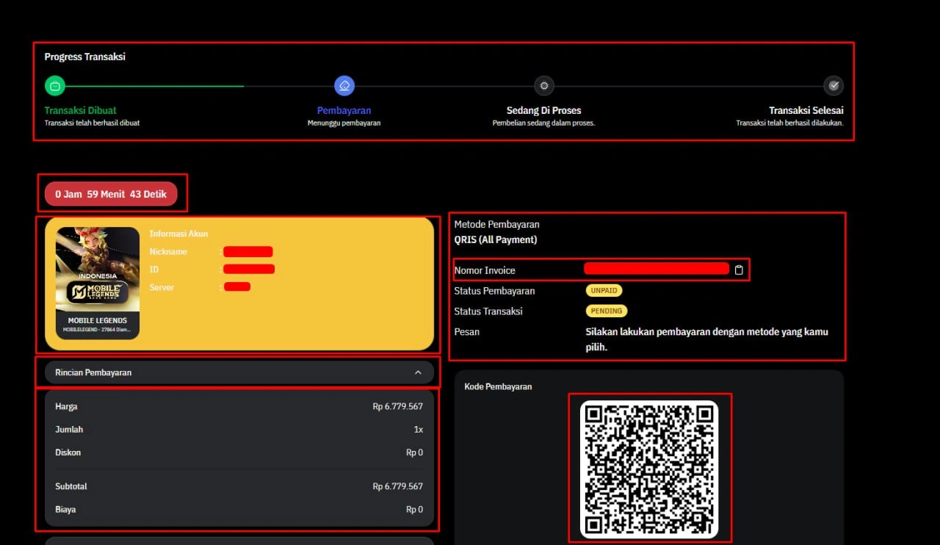The height and width of the screenshot is (545, 940).
Task: Click the green progress bar line
Action: coord(154,86)
